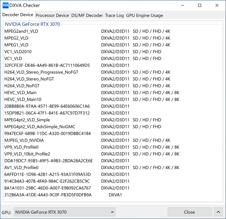Switch to the Processor Device tab

(x=52, y=15)
